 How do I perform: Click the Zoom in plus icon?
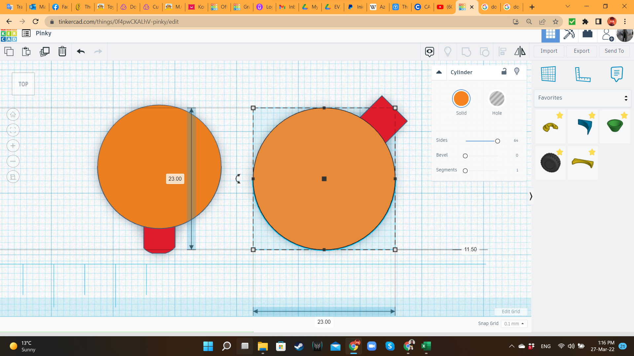click(13, 146)
